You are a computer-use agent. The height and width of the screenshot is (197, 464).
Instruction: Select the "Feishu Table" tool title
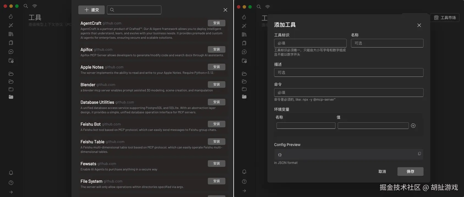click(92, 142)
